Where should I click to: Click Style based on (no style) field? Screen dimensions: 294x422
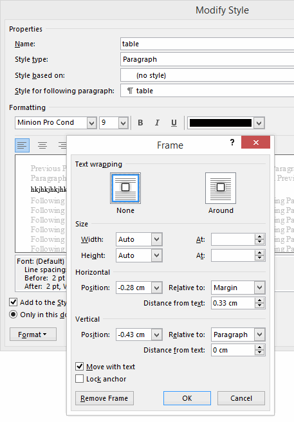207,75
